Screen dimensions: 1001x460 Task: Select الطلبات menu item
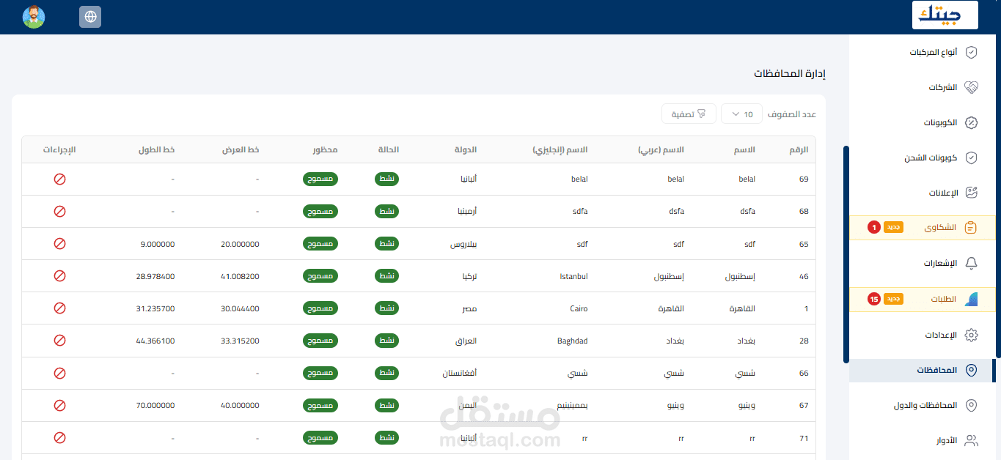pyautogui.click(x=923, y=299)
